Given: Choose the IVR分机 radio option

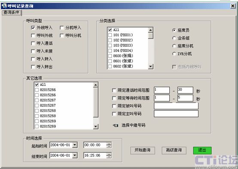Looking at the screenshot, I should [x=174, y=54].
